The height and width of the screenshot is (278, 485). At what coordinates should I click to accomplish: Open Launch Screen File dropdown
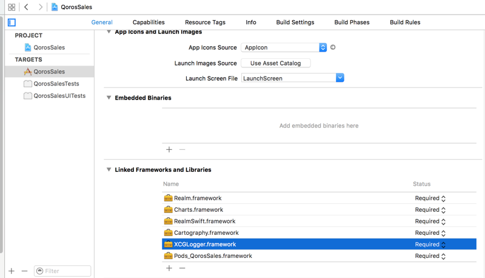tap(339, 78)
